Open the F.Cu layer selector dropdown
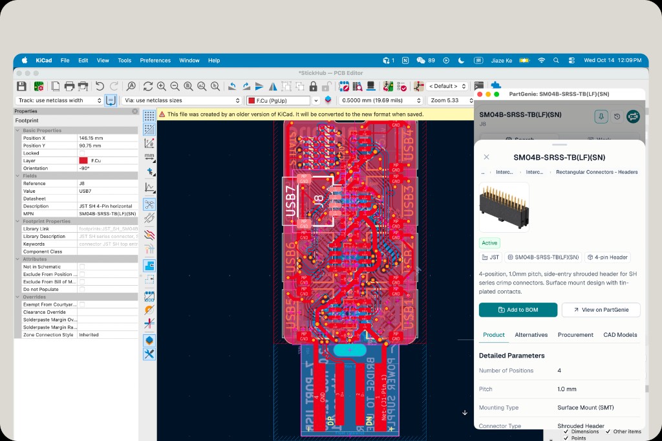The height and width of the screenshot is (441, 662). coord(315,100)
